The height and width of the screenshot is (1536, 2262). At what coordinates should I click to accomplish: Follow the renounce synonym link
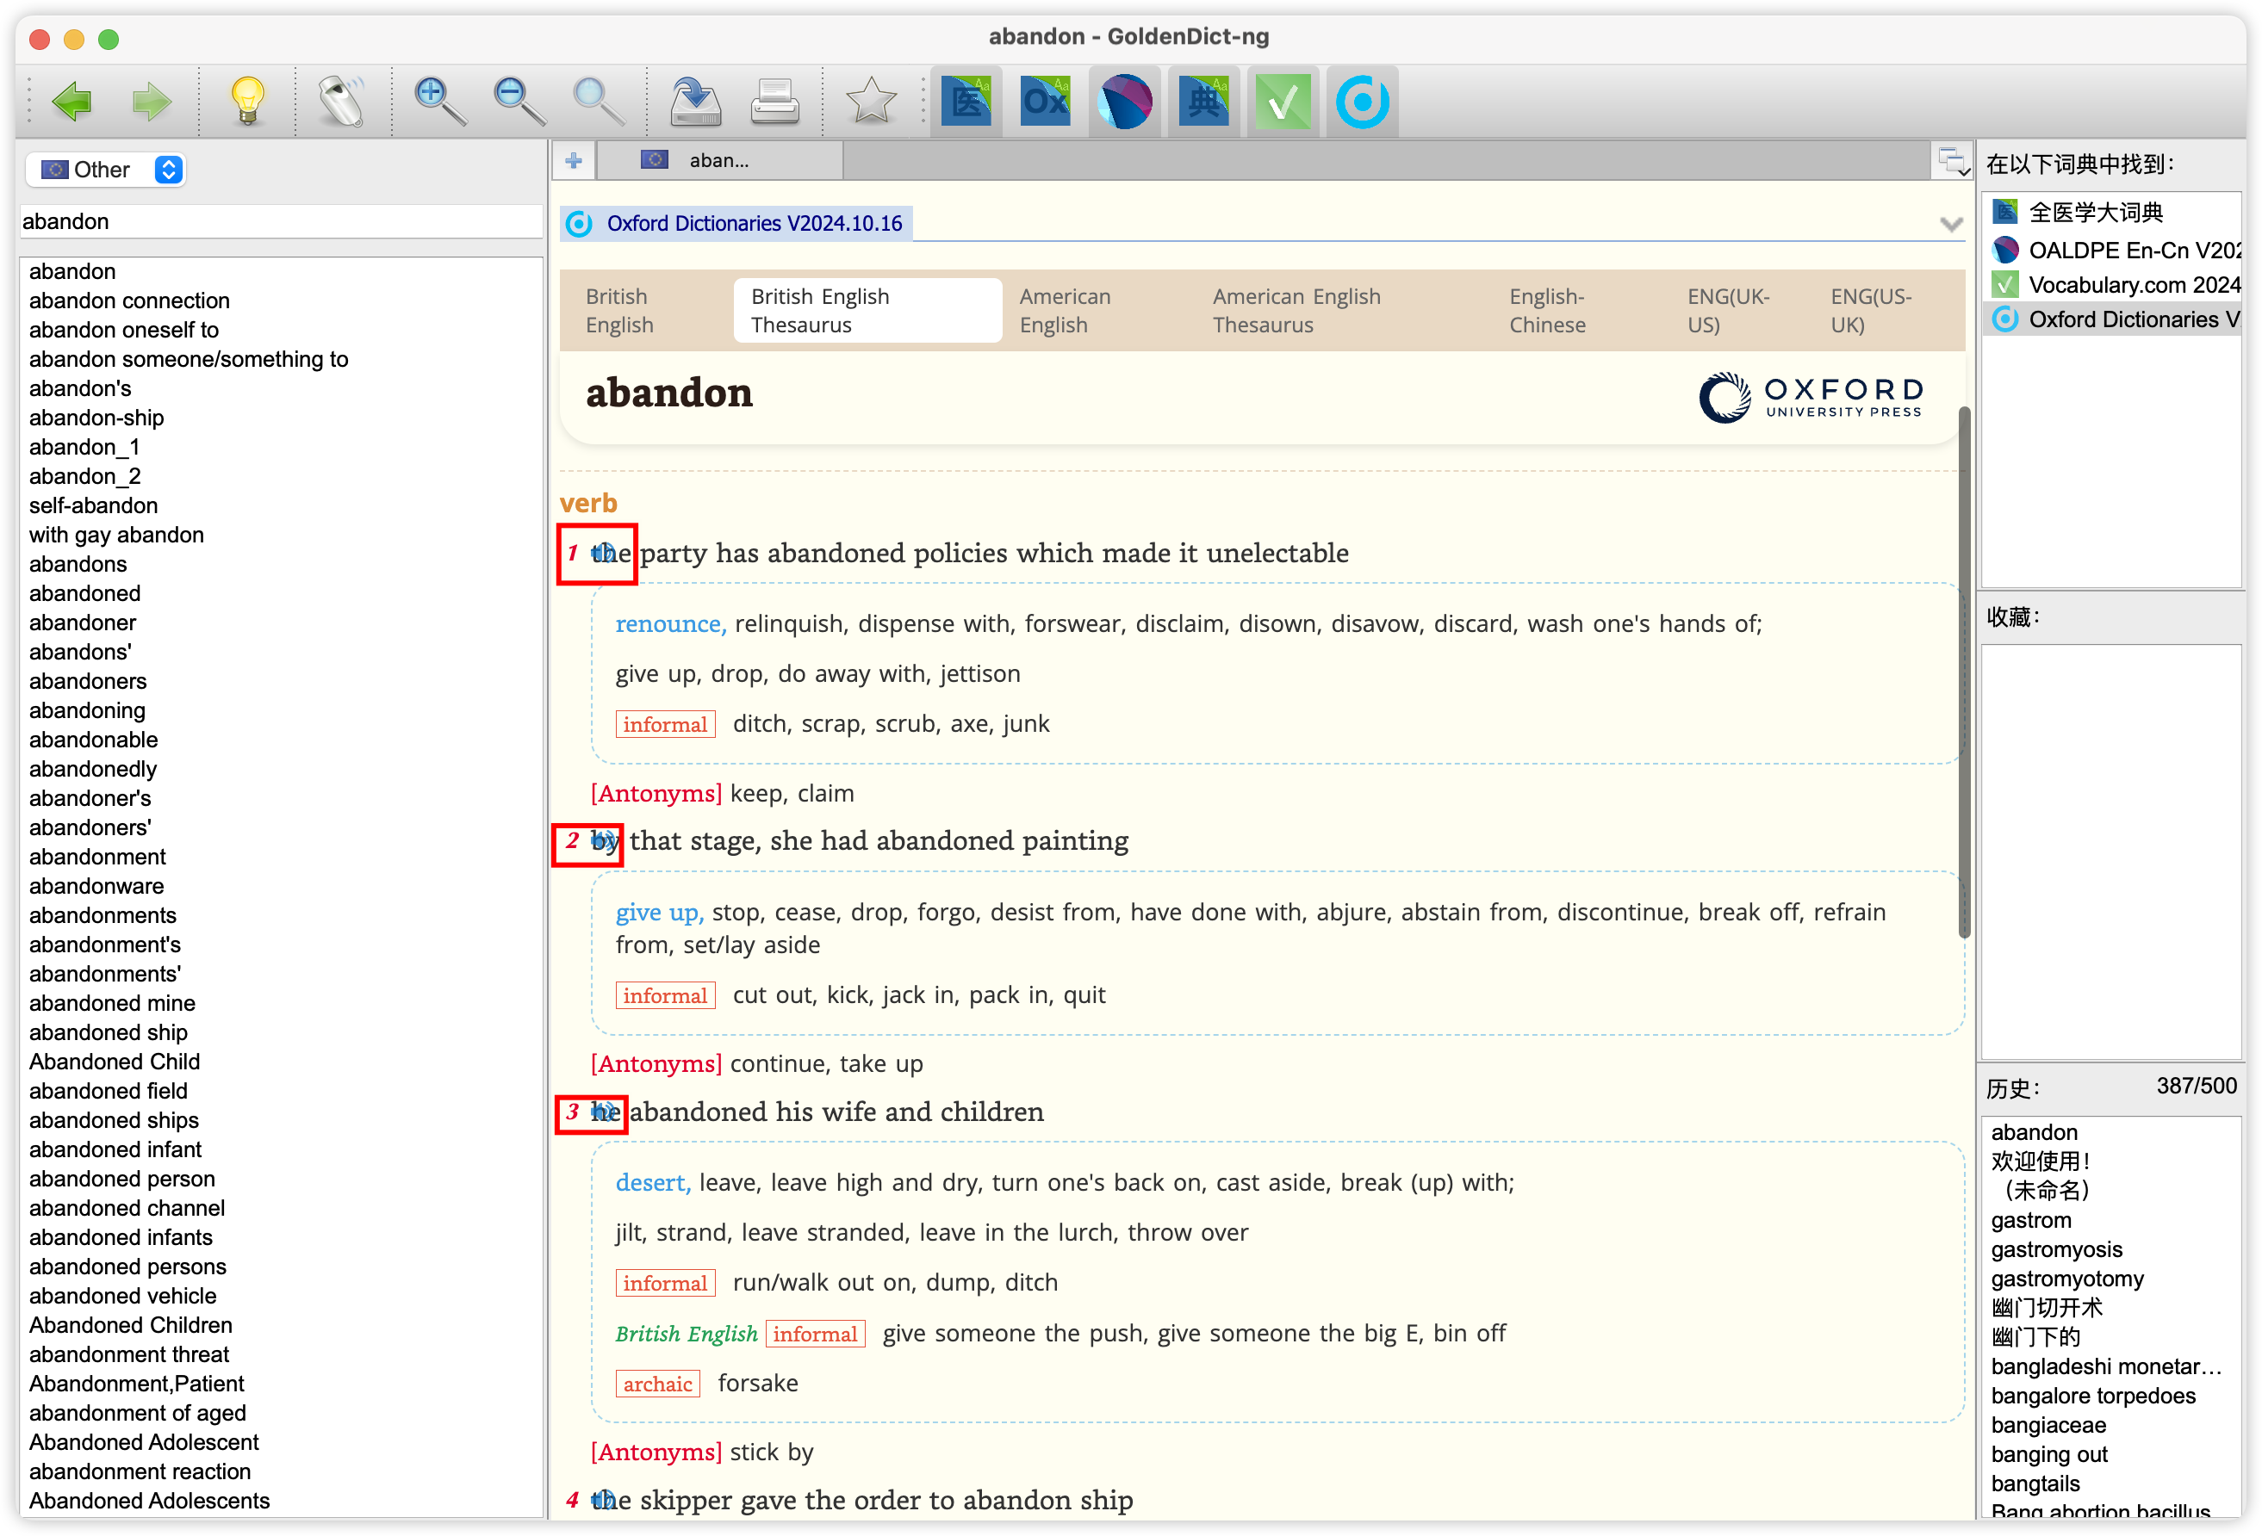pos(669,623)
